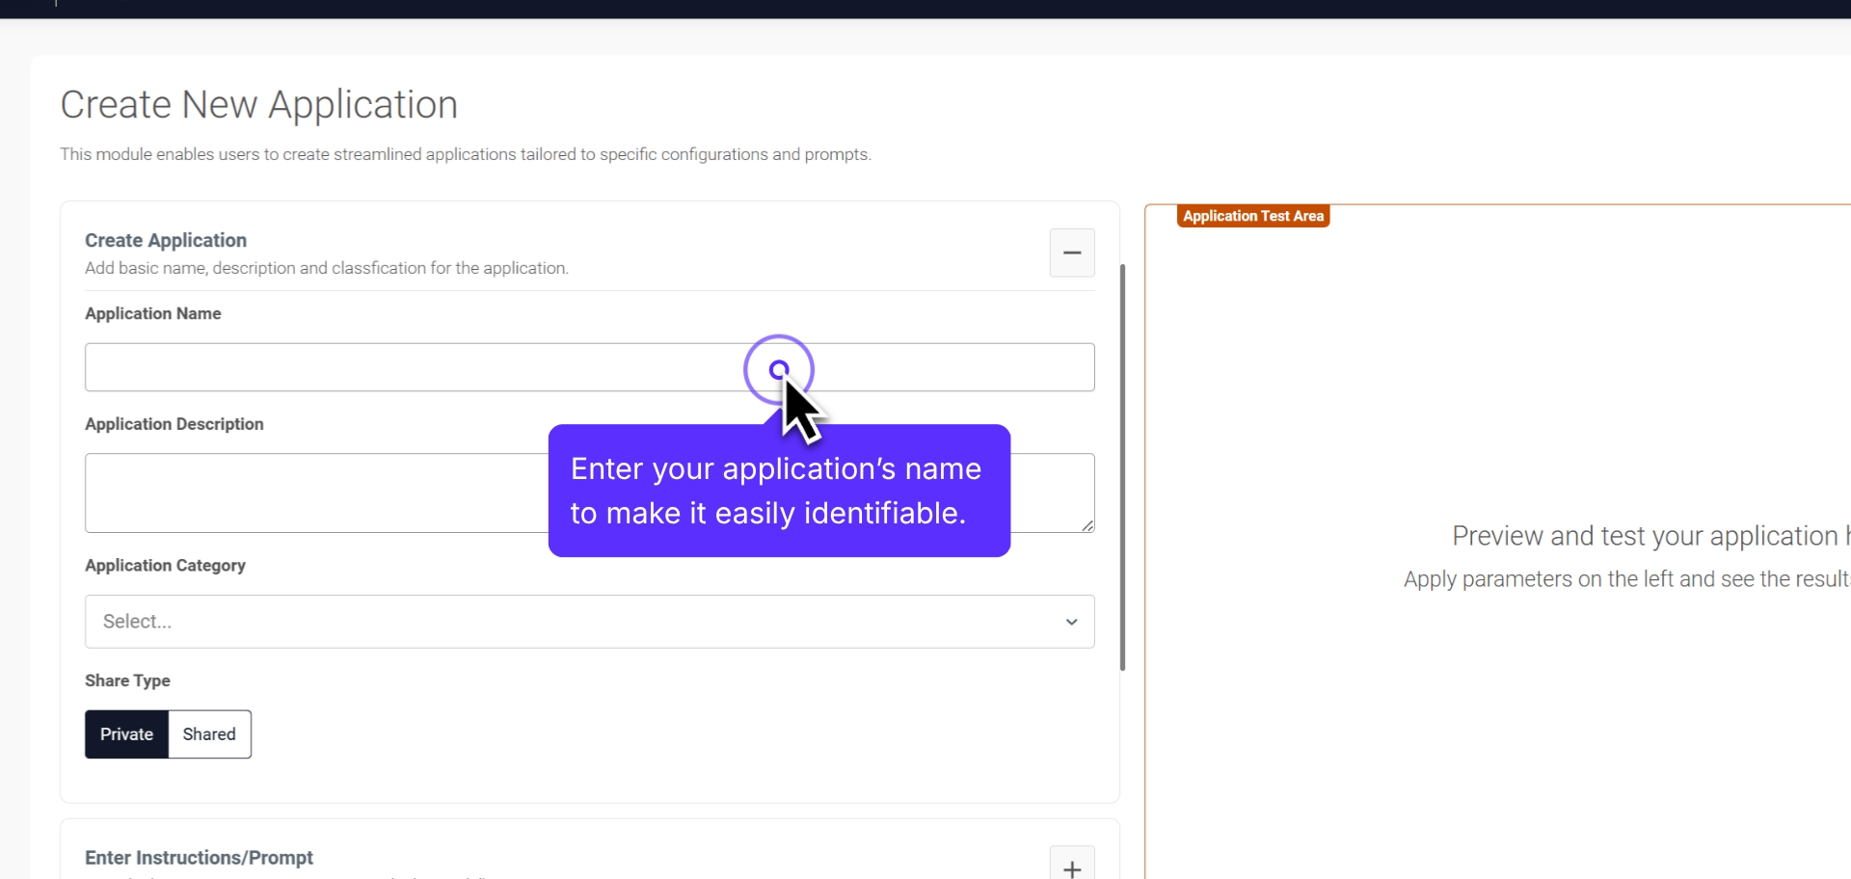Click the Create New Application heading
This screenshot has height=879, width=1851.
(x=258, y=104)
